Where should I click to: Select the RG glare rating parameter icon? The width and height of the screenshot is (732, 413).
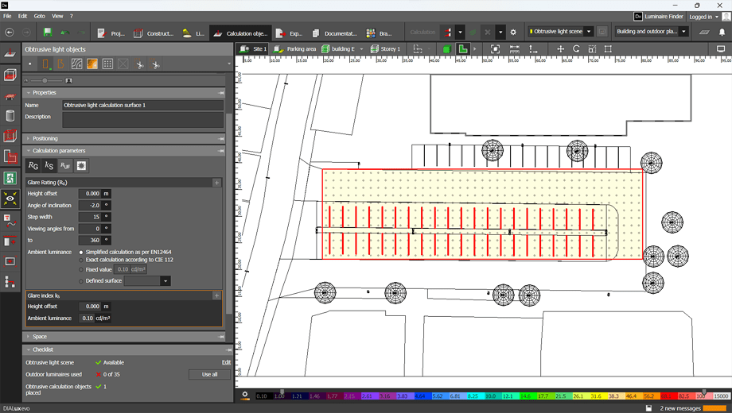pyautogui.click(x=33, y=165)
